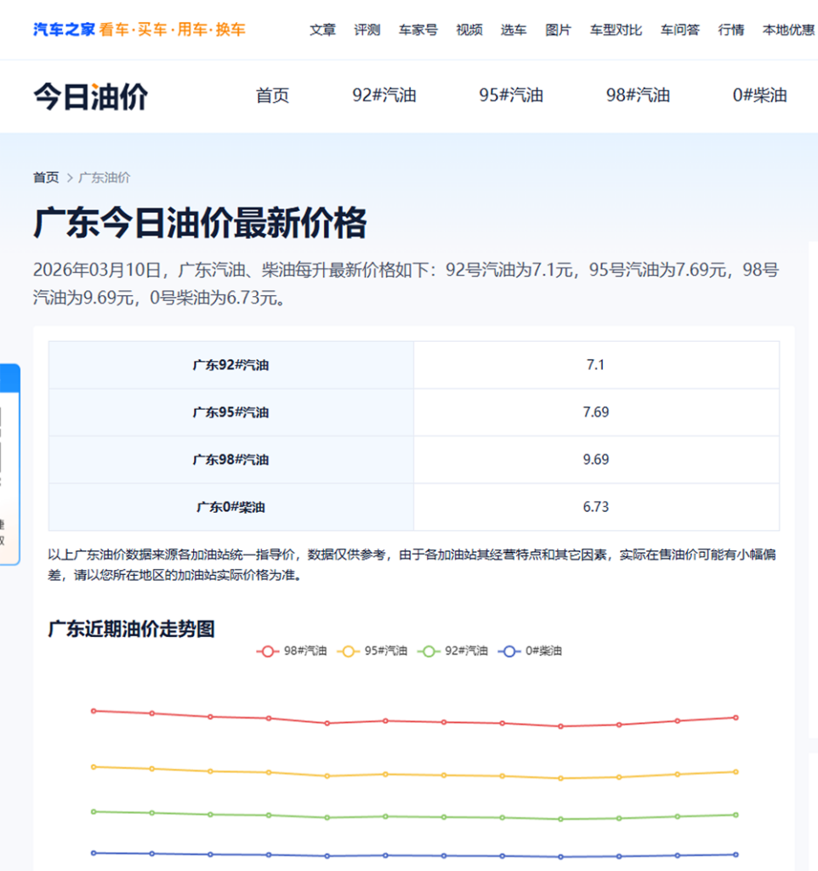The height and width of the screenshot is (871, 818).
Task: Click the last blue 0#柴油 data point
Action: [x=736, y=854]
